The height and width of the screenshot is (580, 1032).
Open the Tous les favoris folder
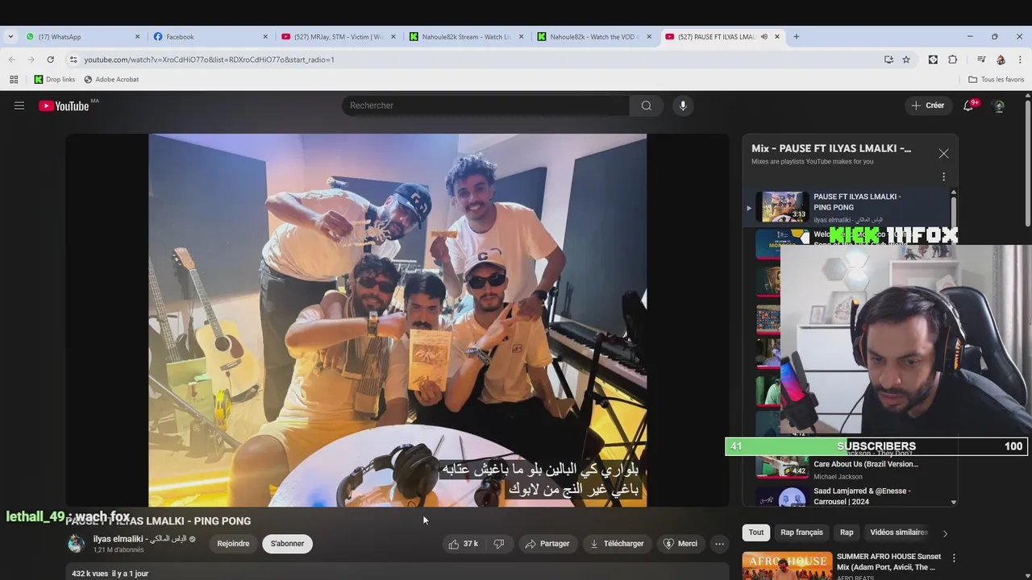[x=996, y=80]
